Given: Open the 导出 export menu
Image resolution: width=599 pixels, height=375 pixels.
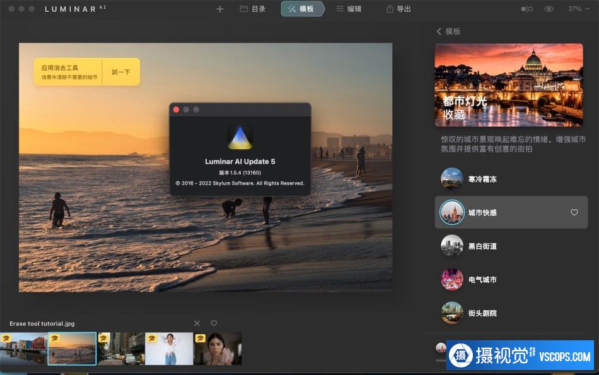Looking at the screenshot, I should pos(398,9).
